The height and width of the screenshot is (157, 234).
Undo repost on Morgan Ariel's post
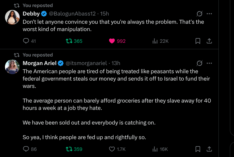pos(69,149)
